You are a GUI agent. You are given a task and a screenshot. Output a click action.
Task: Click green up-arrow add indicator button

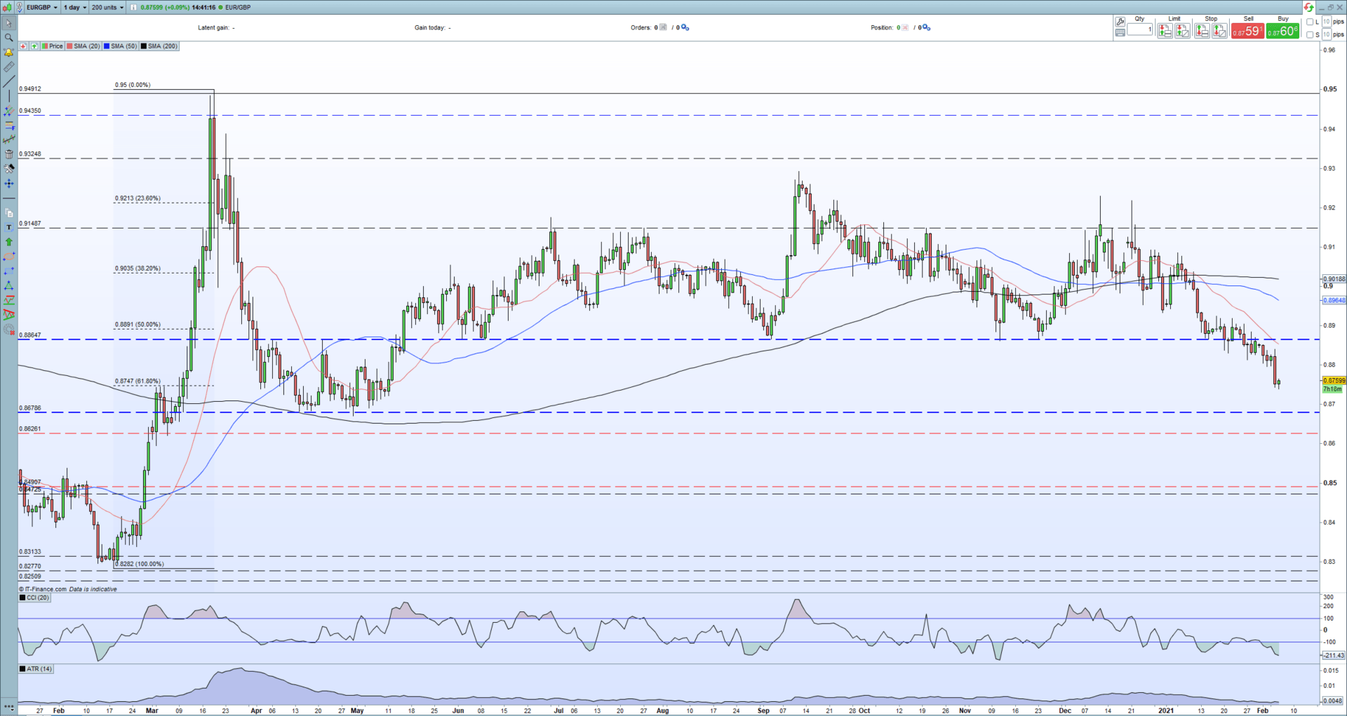[x=34, y=46]
